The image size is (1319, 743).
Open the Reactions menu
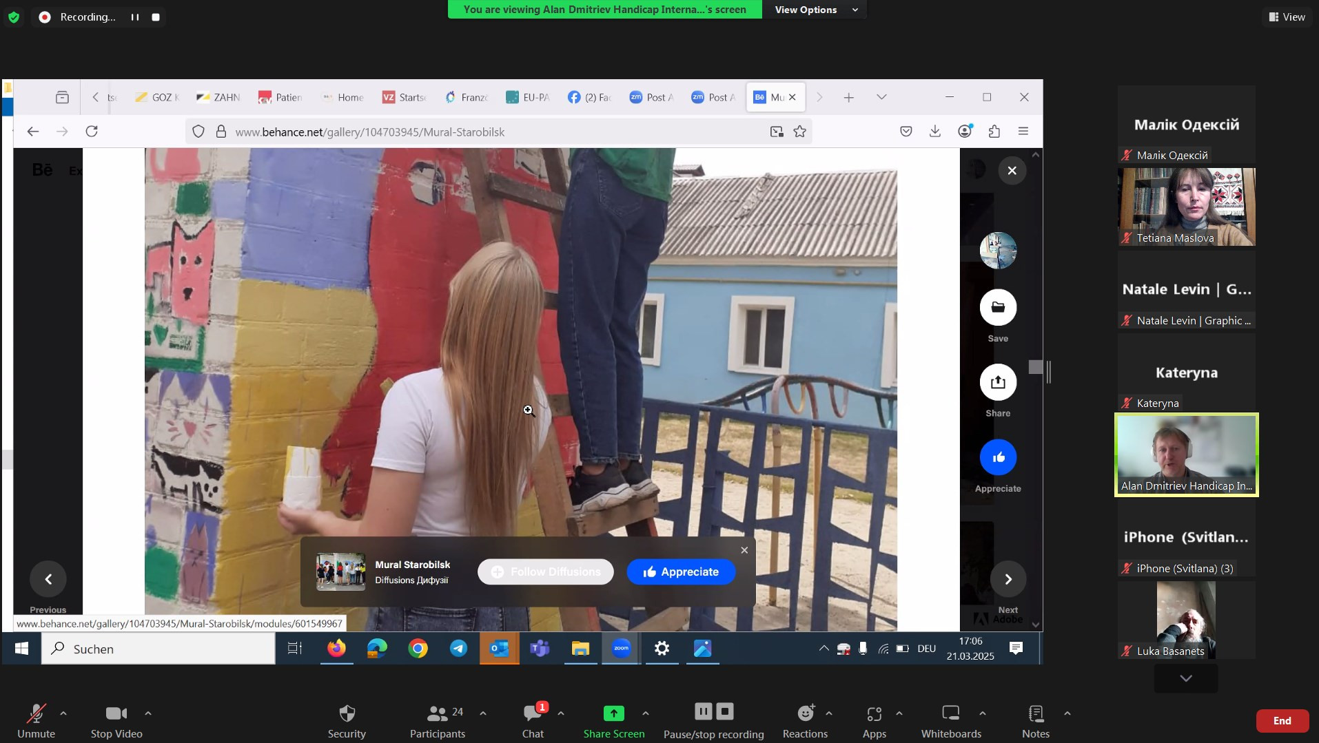pos(805,713)
